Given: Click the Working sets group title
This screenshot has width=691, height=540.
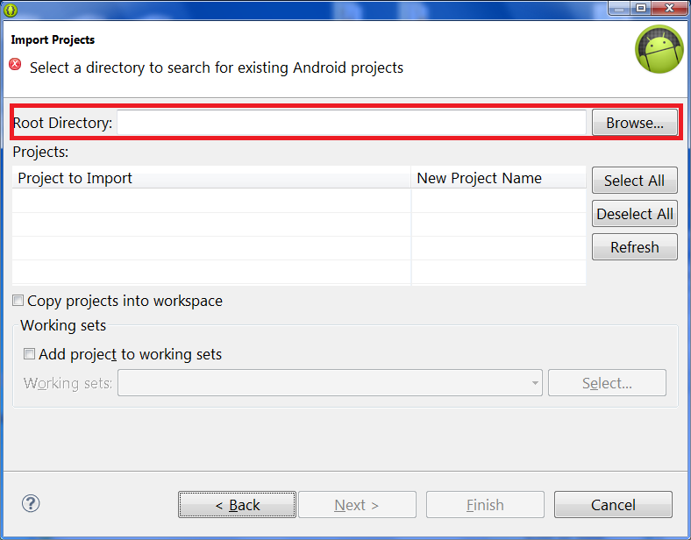Looking at the screenshot, I should [63, 325].
